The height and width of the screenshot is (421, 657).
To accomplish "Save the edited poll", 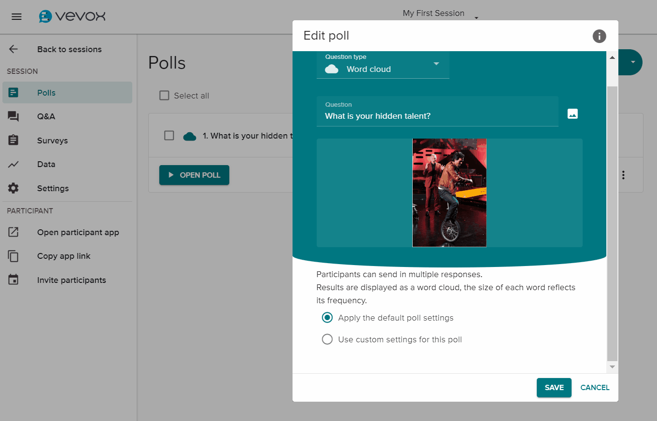I will pyautogui.click(x=554, y=387).
